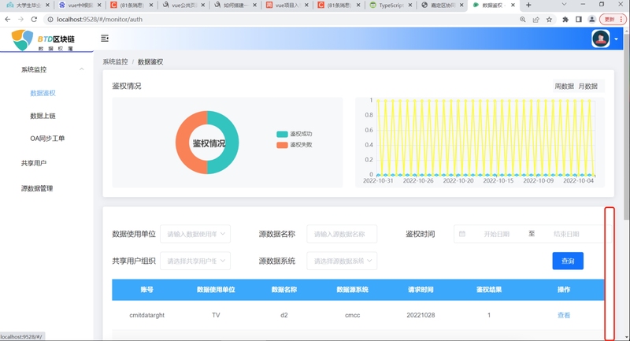Open the tab search chevron
Image resolution: width=630 pixels, height=341 pixels.
564,5
